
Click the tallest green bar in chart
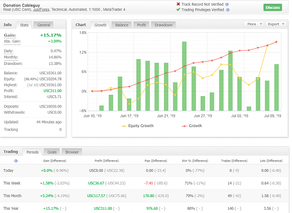click(184, 76)
